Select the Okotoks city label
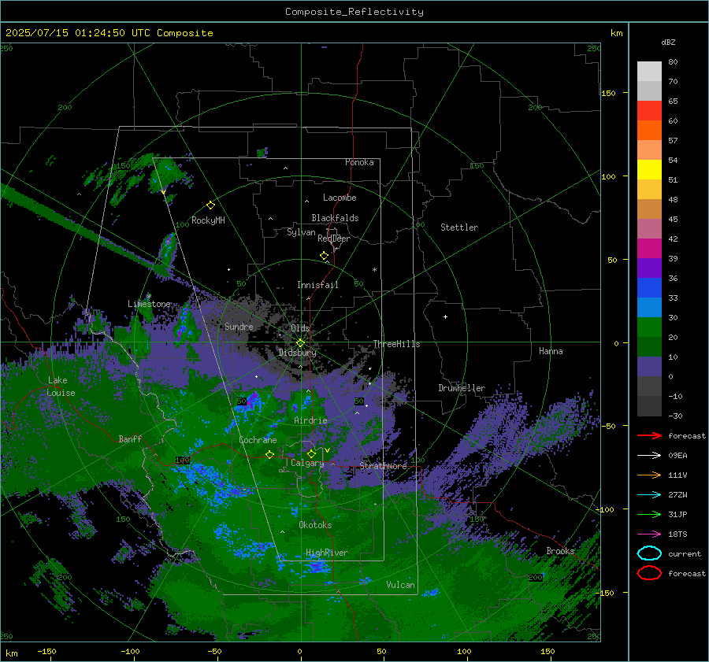The image size is (709, 662). (315, 525)
